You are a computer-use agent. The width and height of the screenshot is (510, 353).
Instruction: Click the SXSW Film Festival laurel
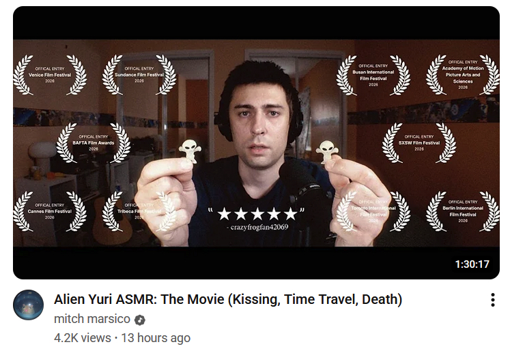click(419, 143)
